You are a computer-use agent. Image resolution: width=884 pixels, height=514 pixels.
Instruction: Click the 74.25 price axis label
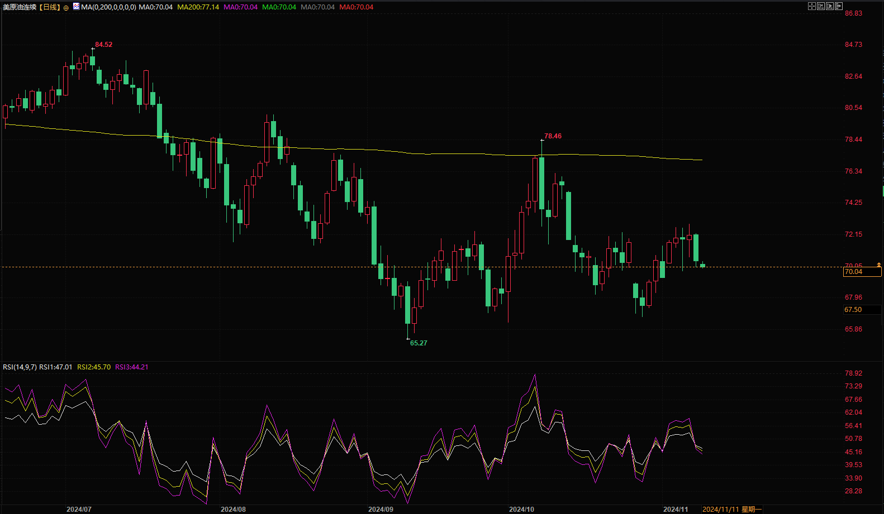[x=853, y=203]
